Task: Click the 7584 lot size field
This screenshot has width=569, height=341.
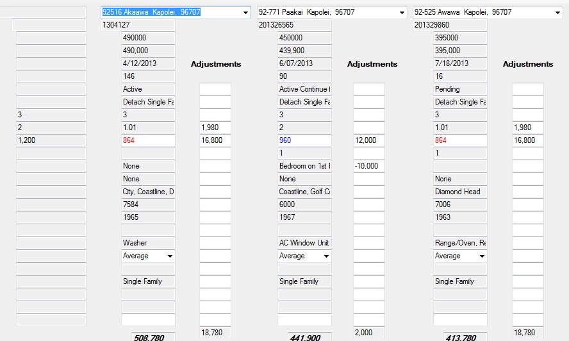Action: click(148, 204)
